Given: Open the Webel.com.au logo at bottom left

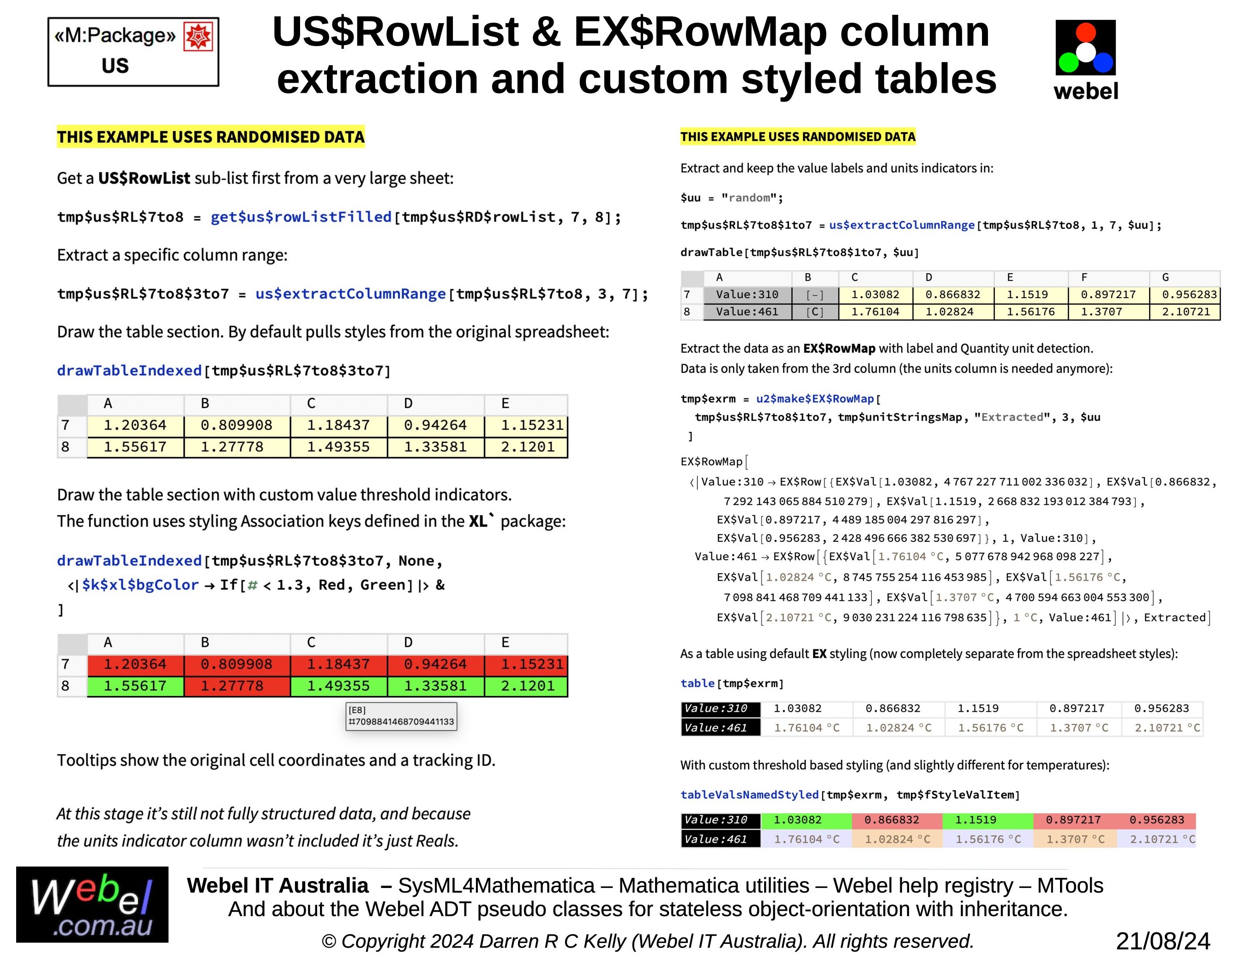Looking at the screenshot, I should pyautogui.click(x=92, y=904).
